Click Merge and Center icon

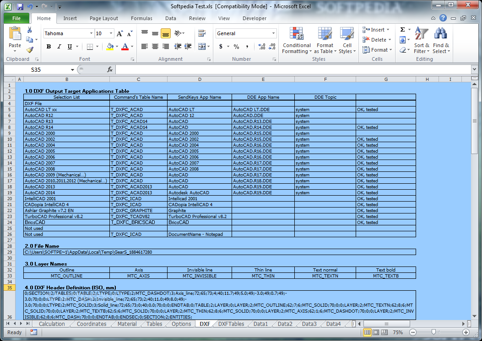click(x=202, y=46)
